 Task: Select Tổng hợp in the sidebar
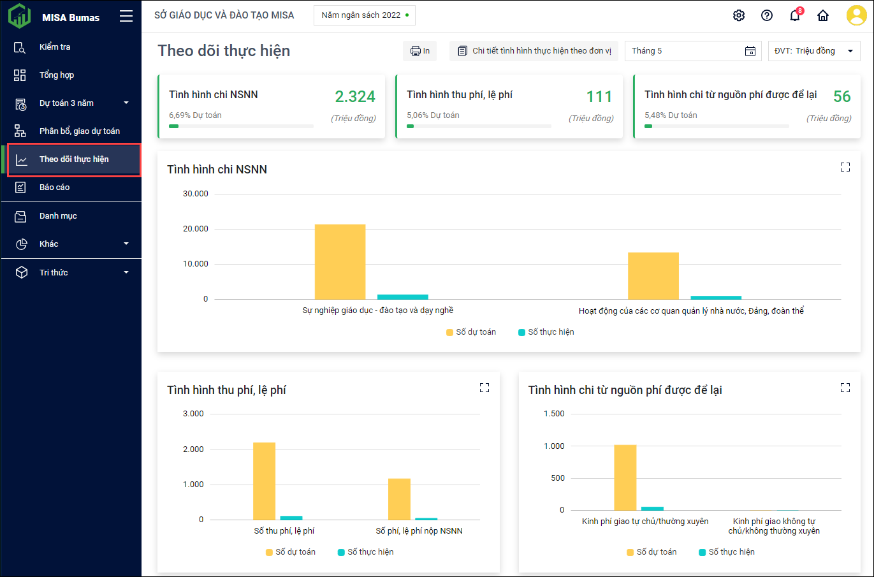(57, 75)
